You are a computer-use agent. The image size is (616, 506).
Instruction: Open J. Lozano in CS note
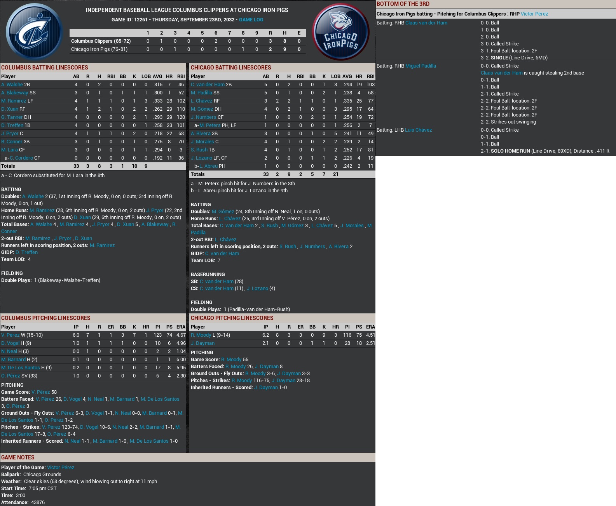point(257,289)
